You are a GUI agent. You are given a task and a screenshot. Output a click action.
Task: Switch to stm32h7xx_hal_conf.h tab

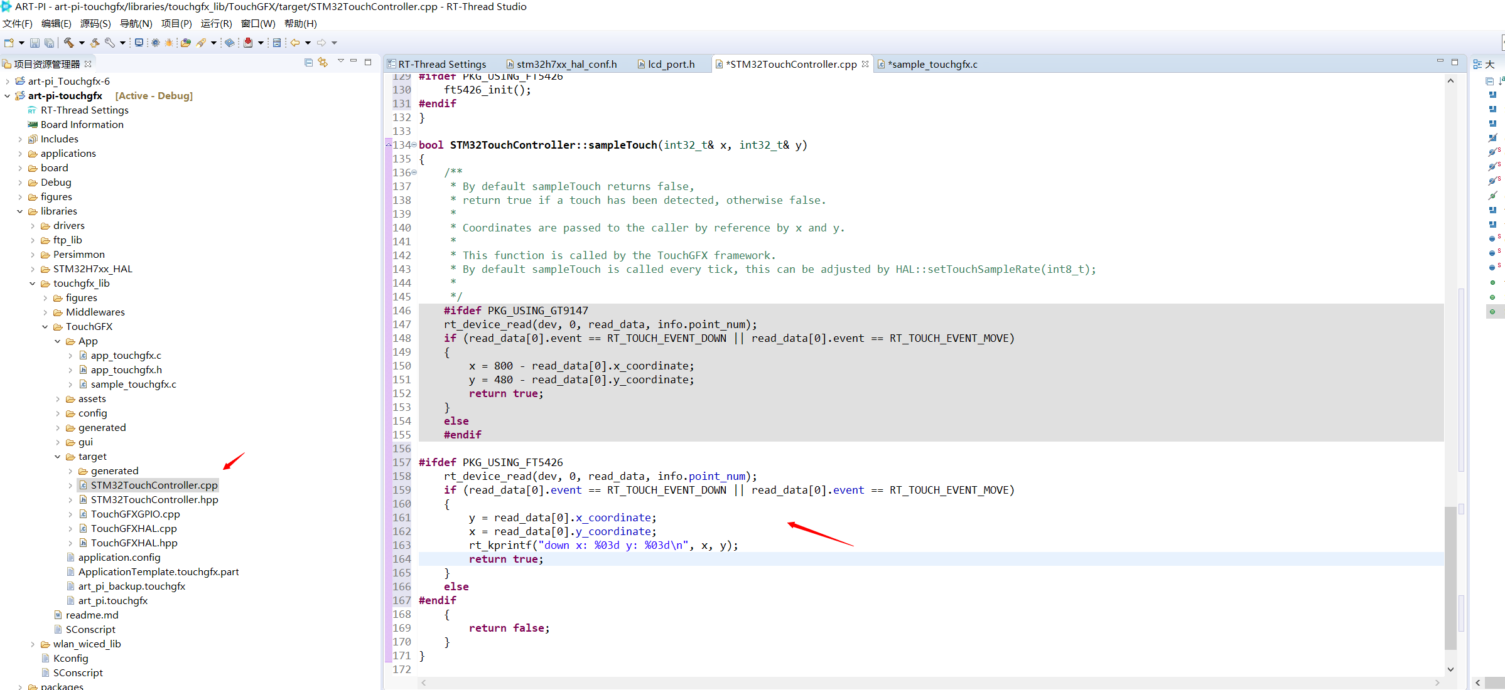562,64
